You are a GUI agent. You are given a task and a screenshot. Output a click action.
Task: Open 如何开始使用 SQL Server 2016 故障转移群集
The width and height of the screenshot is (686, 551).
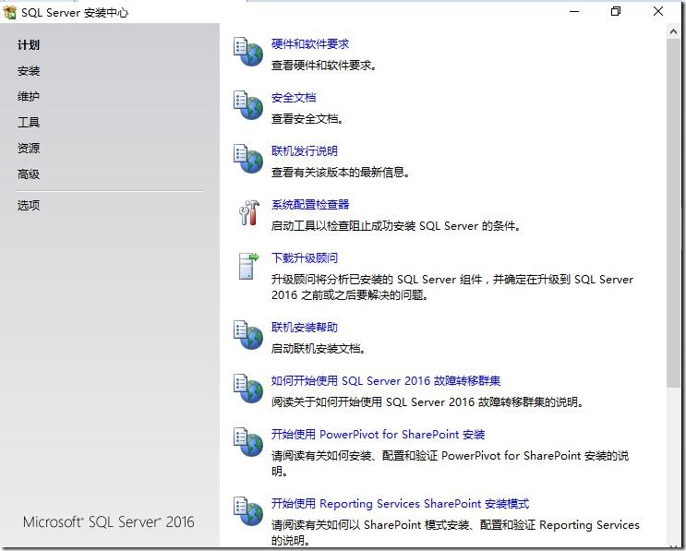click(386, 381)
